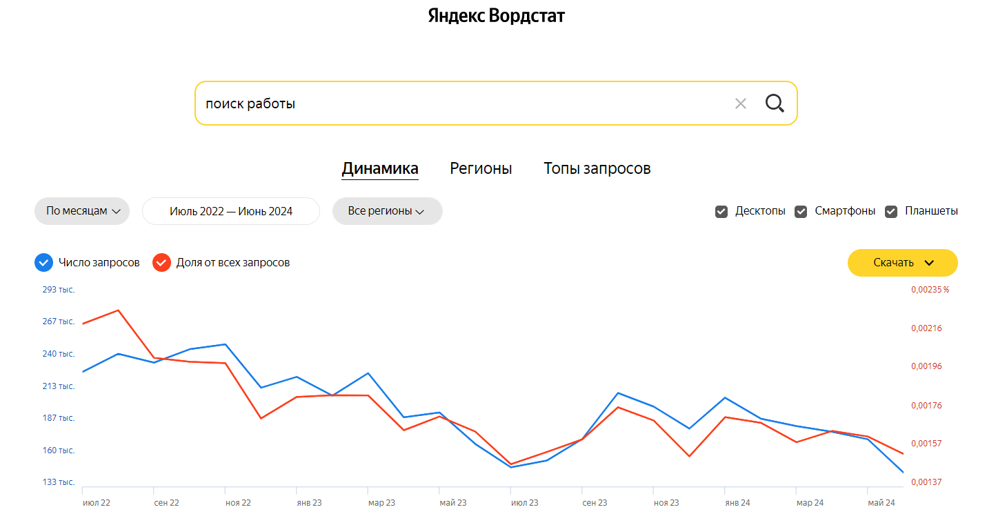Click the 0,00216 right axis value
This screenshot has width=1007, height=525.
926,328
